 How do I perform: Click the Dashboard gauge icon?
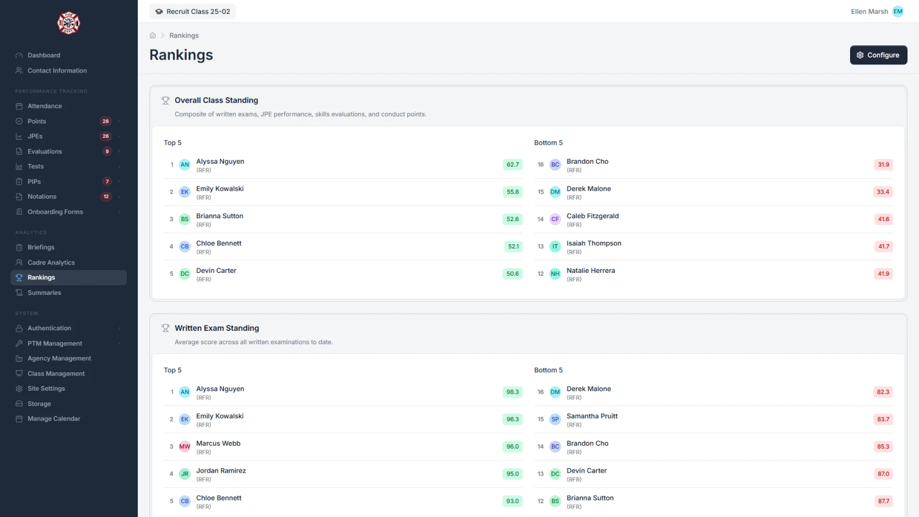pyautogui.click(x=19, y=56)
